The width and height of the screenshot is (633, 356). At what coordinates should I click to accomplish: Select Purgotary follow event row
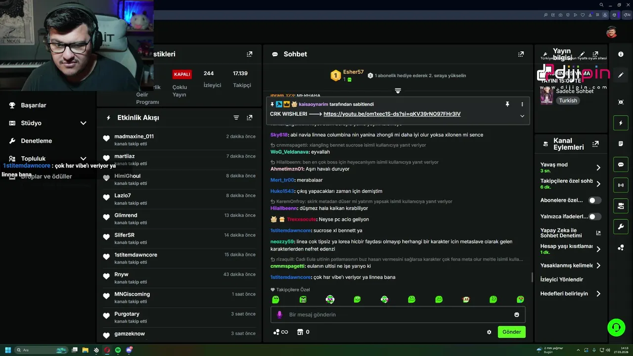pos(179,317)
